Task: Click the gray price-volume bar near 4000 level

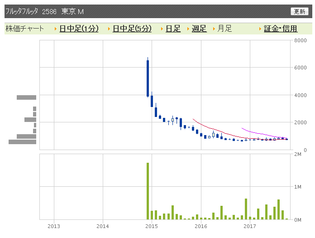Action: tap(26, 97)
